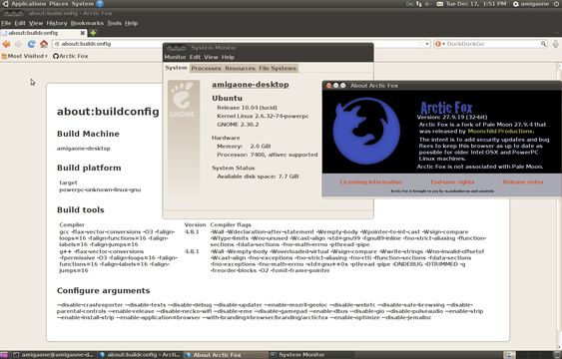Open the Arctic Fox bookmark
This screenshot has height=359, width=562.
point(70,56)
